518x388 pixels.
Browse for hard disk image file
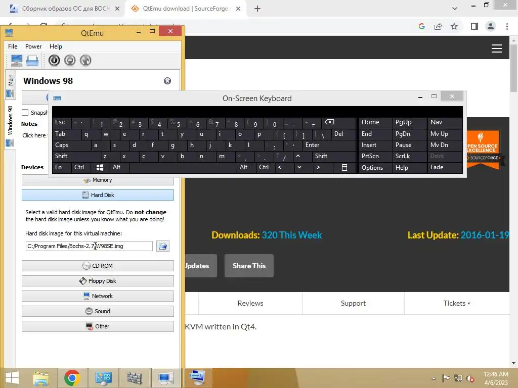coord(162,246)
